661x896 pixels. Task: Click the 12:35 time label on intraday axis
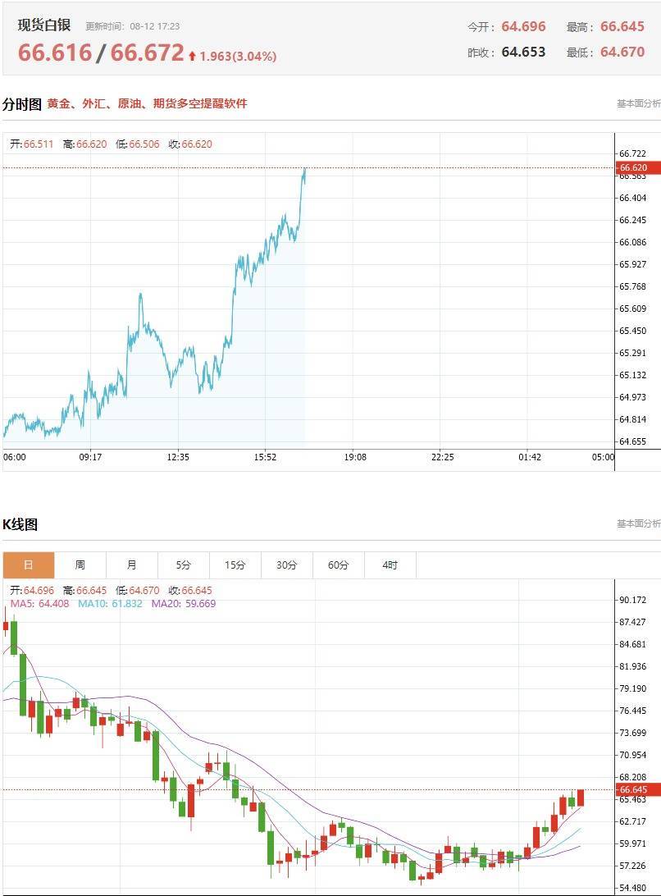(x=178, y=457)
